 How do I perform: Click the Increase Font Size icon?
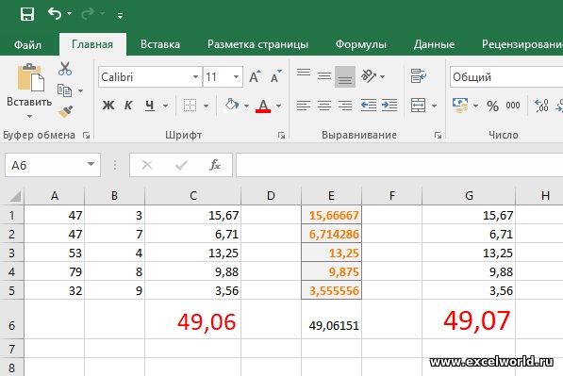[255, 76]
